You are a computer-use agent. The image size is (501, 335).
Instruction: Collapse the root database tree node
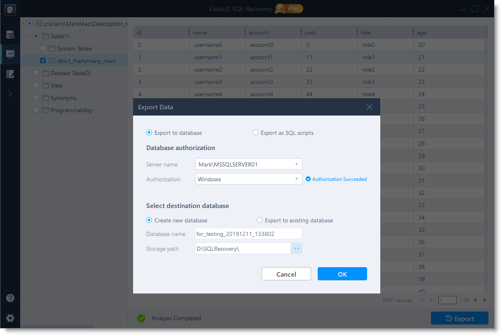tap(23, 24)
